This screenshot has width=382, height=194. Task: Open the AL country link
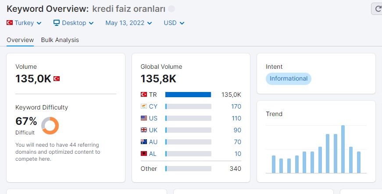click(153, 154)
